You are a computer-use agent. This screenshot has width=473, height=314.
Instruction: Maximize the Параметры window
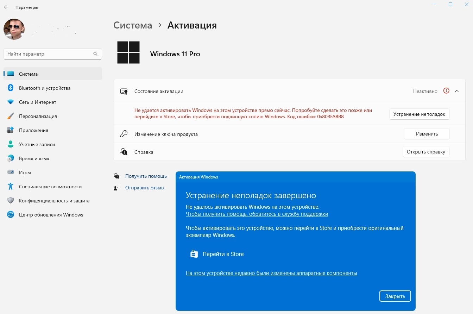tap(450, 4)
